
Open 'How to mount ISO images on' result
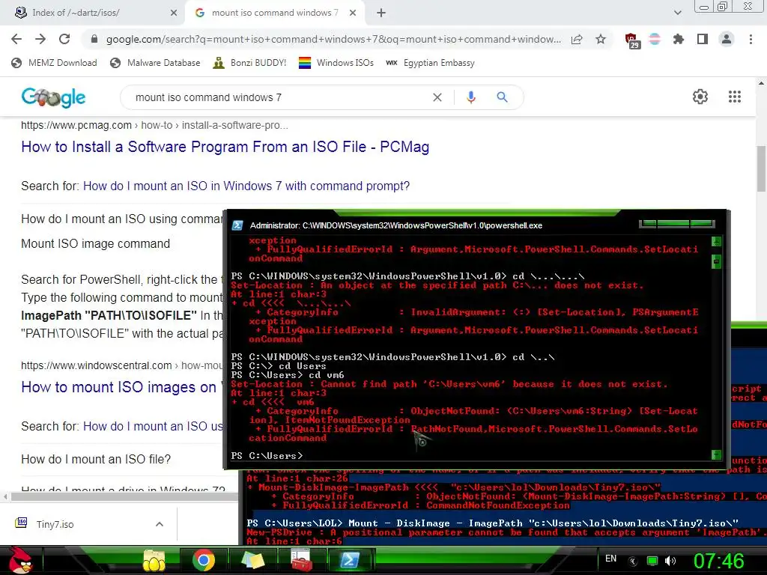(119, 387)
